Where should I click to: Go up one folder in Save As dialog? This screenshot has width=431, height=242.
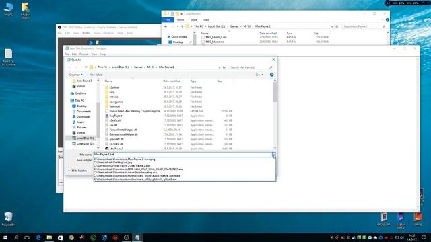(86, 67)
